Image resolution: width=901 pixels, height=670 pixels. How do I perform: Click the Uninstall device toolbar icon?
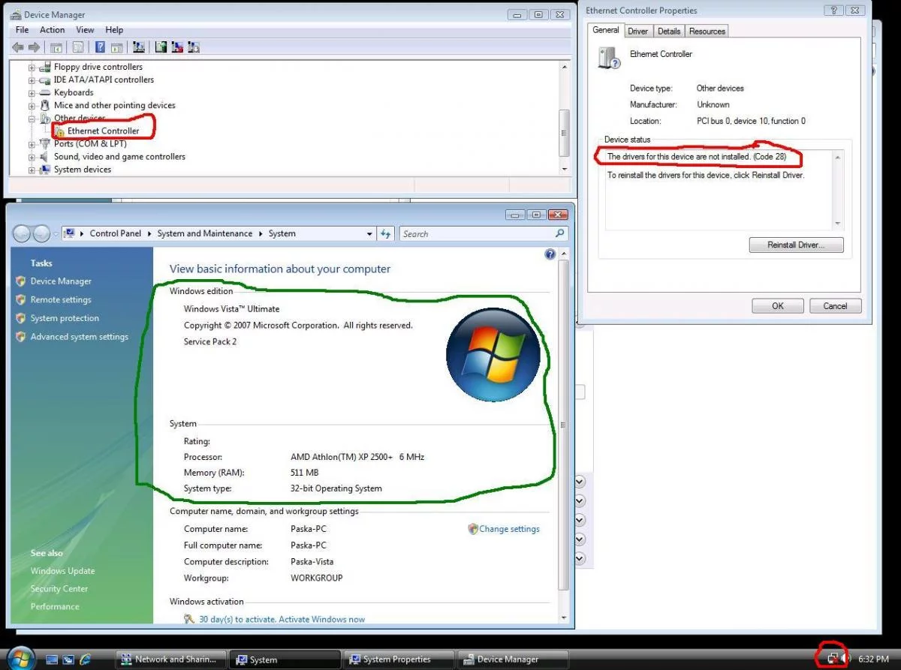[x=177, y=47]
